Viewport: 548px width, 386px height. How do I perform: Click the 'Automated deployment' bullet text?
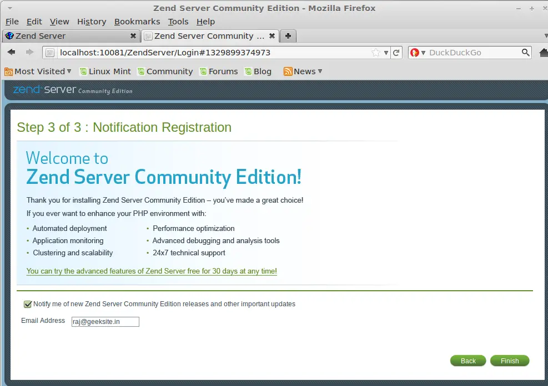pyautogui.click(x=69, y=228)
